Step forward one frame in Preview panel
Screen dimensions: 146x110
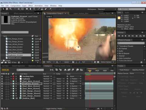[x=129, y=36]
